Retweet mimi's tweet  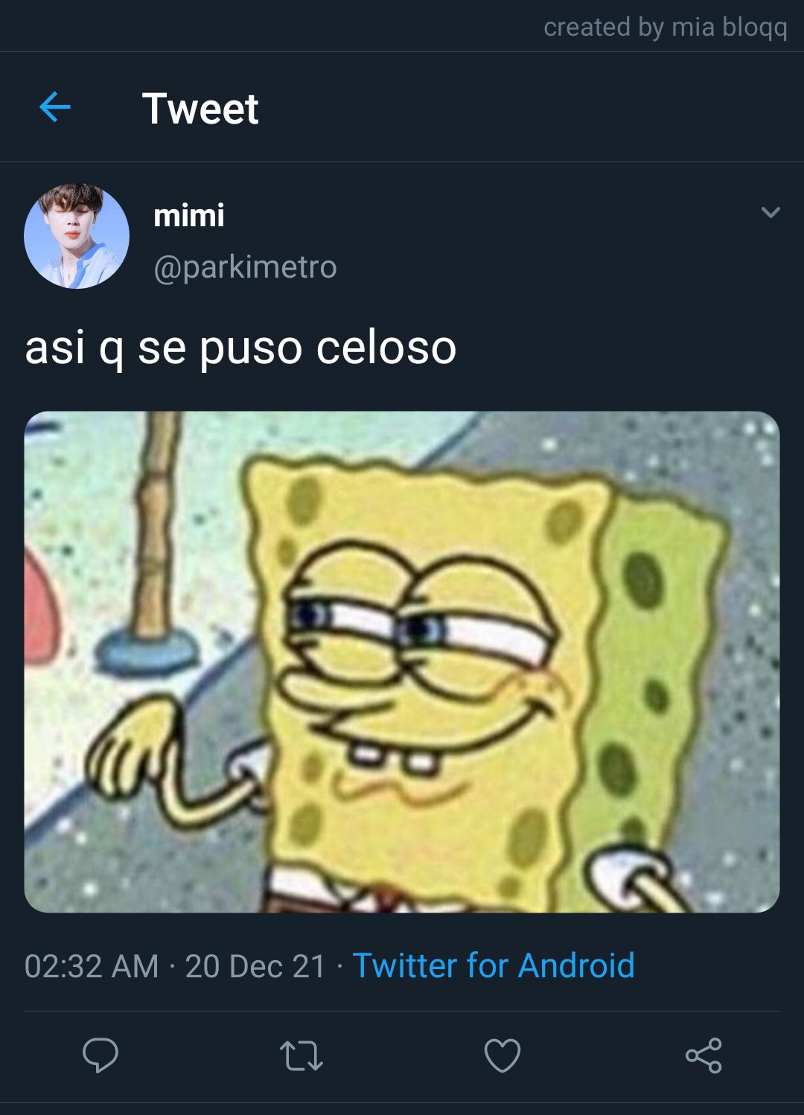301,1055
